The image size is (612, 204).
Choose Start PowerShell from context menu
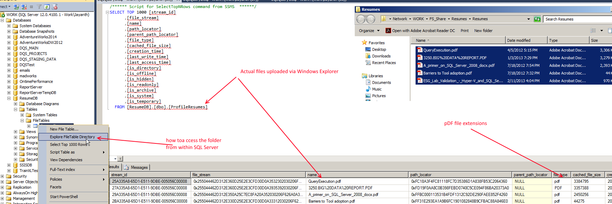pos(73,197)
